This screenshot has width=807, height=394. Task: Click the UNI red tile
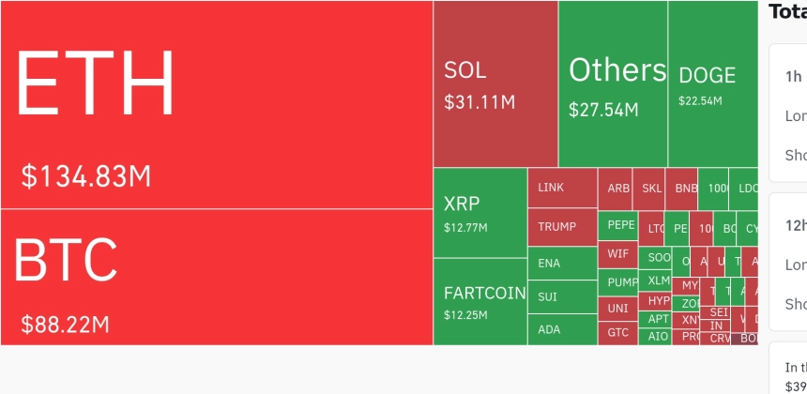[618, 310]
